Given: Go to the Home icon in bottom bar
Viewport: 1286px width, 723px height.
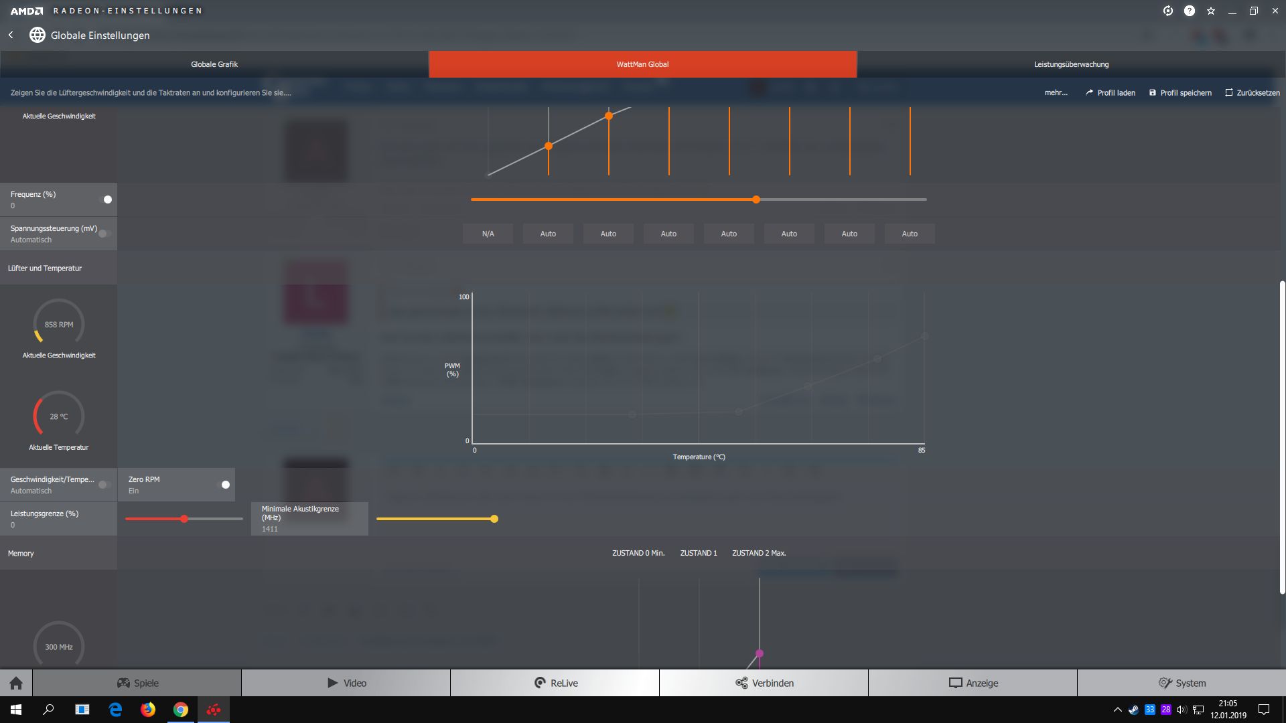Looking at the screenshot, I should (16, 683).
